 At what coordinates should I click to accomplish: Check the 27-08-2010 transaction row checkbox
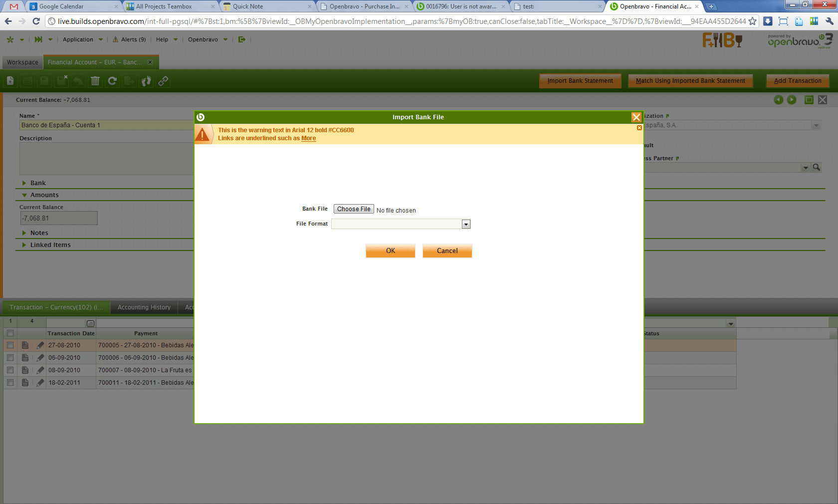(x=10, y=345)
